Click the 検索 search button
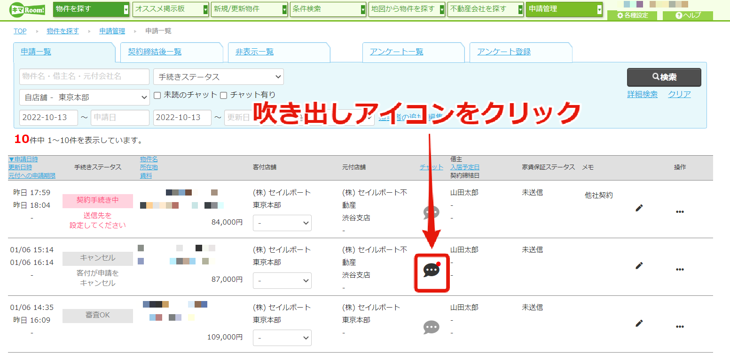 [664, 77]
